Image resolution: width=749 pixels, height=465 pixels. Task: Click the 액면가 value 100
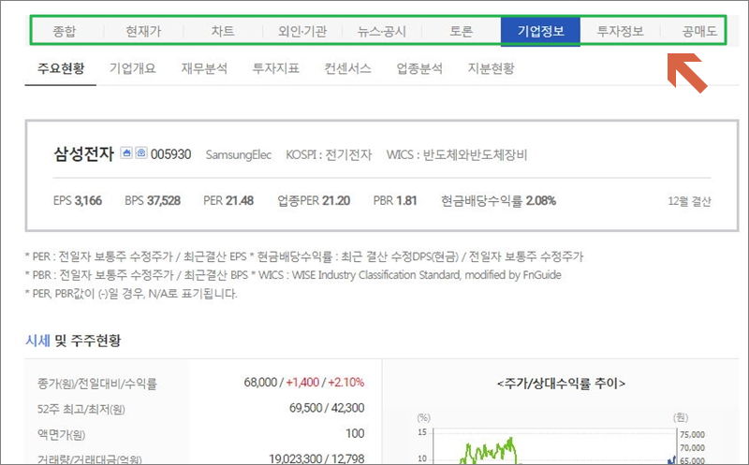click(355, 433)
